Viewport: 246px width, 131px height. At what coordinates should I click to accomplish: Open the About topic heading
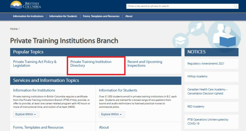104,127
